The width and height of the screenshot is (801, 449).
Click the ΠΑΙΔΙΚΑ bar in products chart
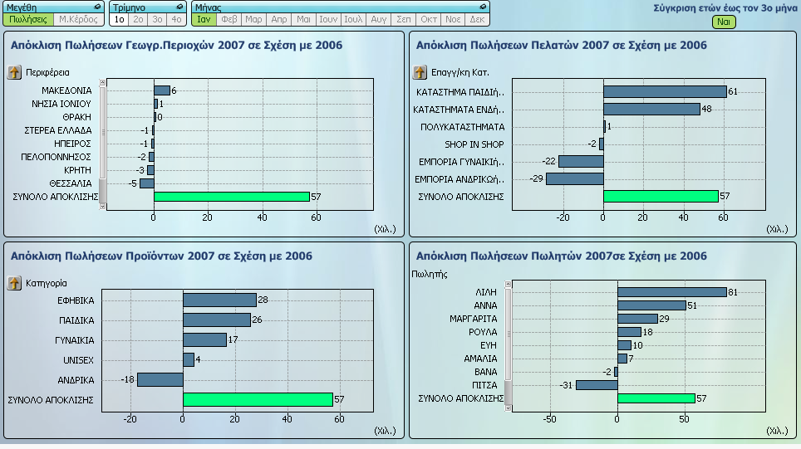point(217,320)
